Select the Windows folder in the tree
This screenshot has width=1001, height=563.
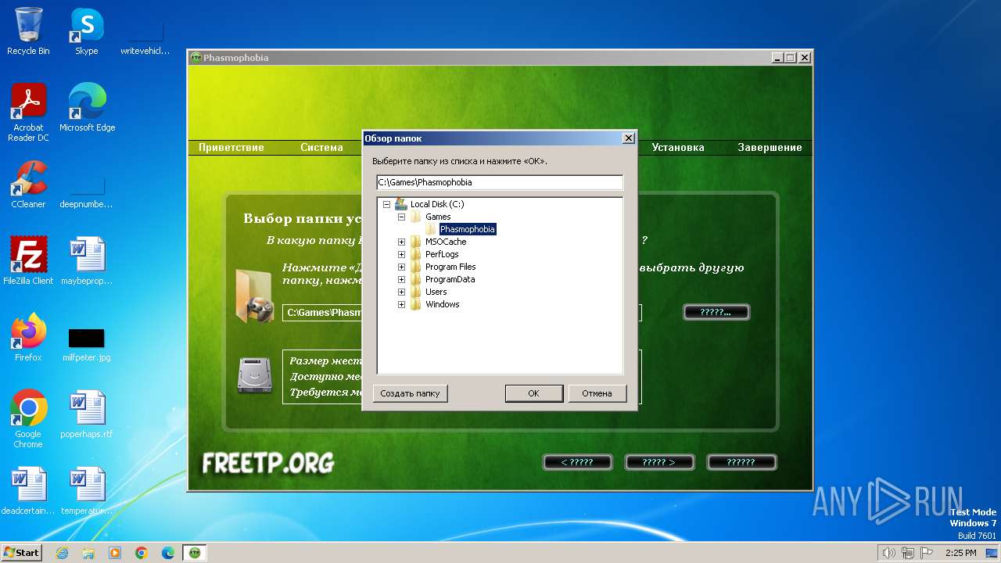coord(443,304)
